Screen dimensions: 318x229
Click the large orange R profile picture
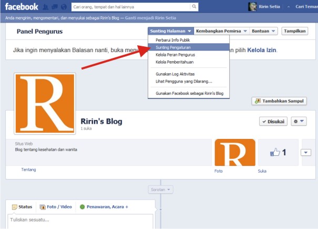click(45, 104)
